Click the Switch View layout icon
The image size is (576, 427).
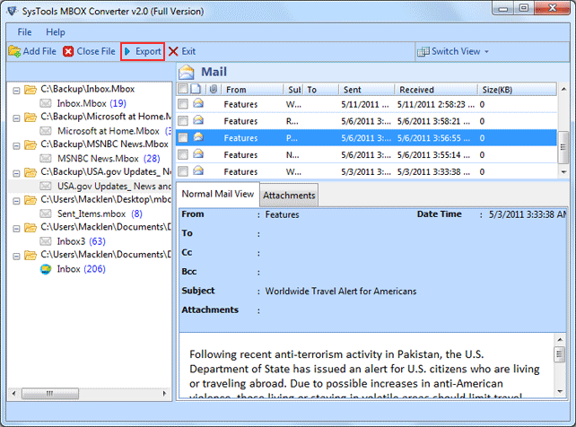(x=423, y=51)
